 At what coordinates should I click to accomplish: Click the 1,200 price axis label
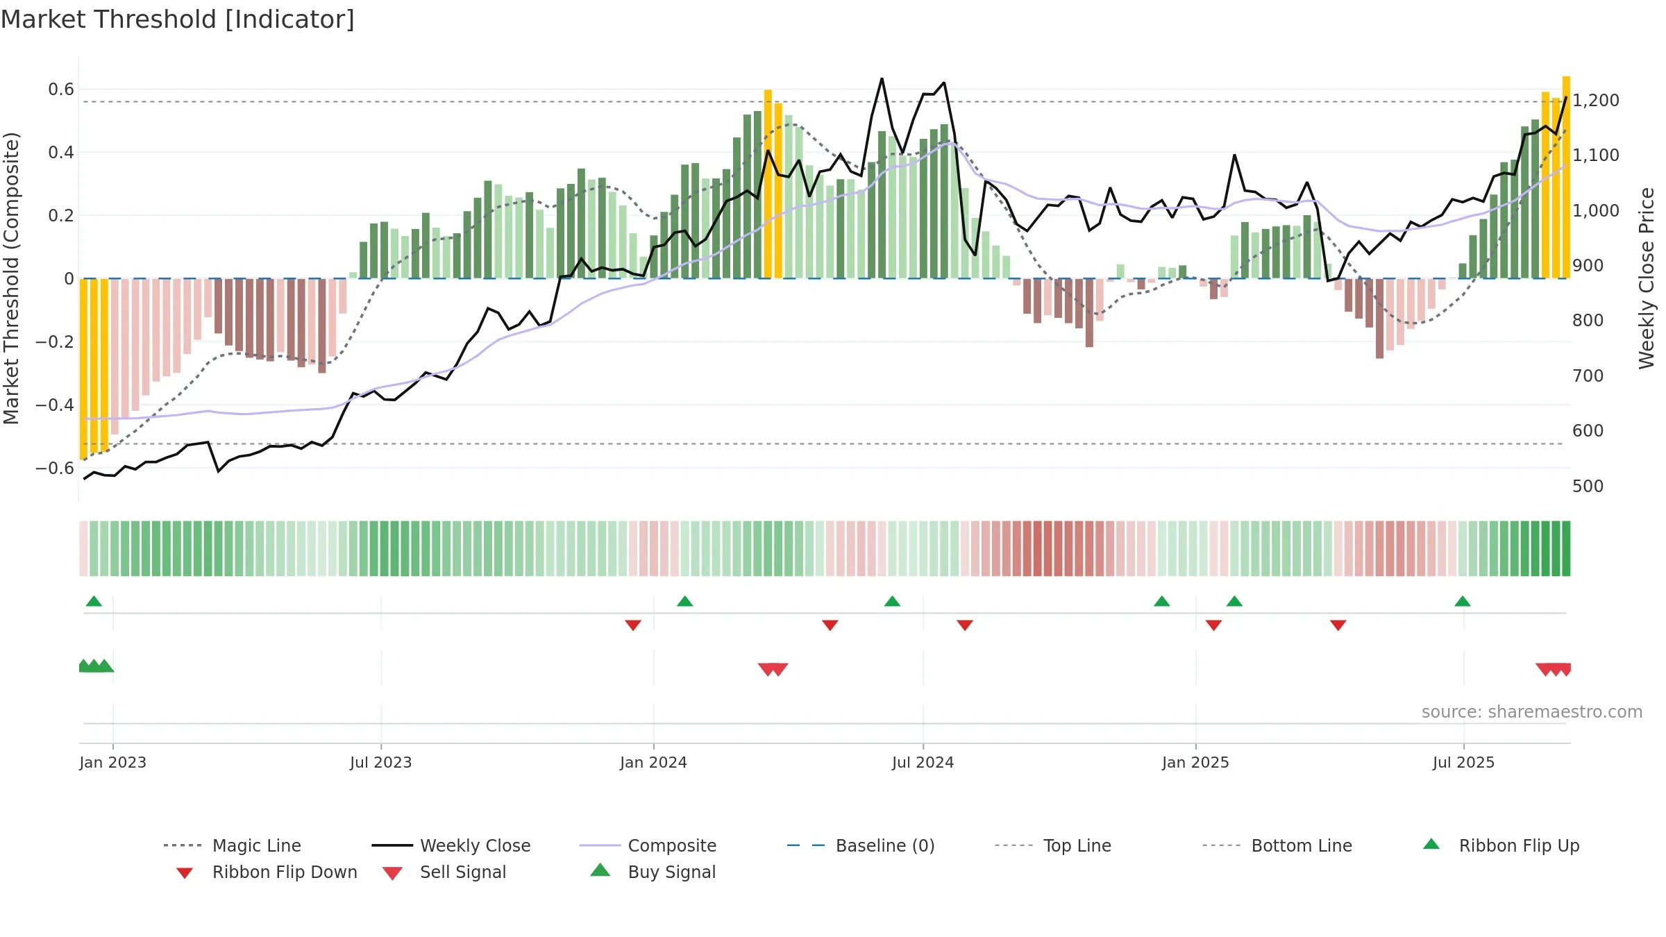(x=1596, y=101)
